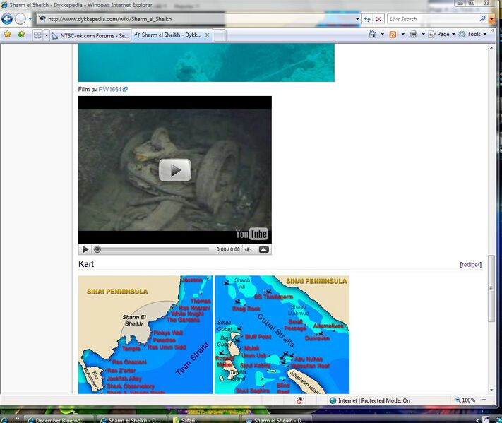Click the Add to Favorites icon
Screen dimensions: 502x423
[x=21, y=34]
